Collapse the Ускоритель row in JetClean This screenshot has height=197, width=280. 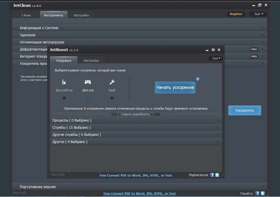click(262, 63)
